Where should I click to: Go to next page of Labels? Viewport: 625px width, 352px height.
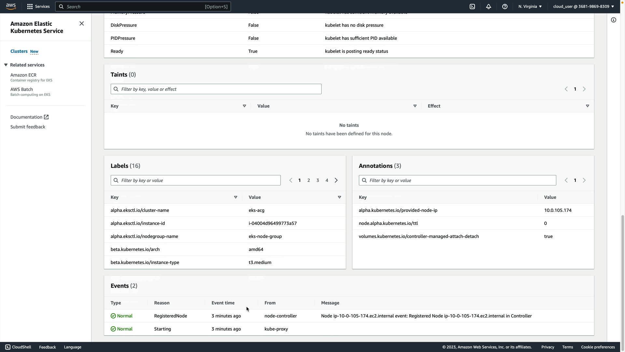coord(336,180)
